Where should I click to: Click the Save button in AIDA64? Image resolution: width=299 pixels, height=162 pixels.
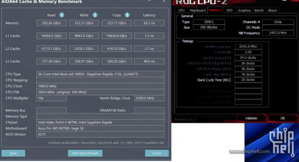pos(13,153)
